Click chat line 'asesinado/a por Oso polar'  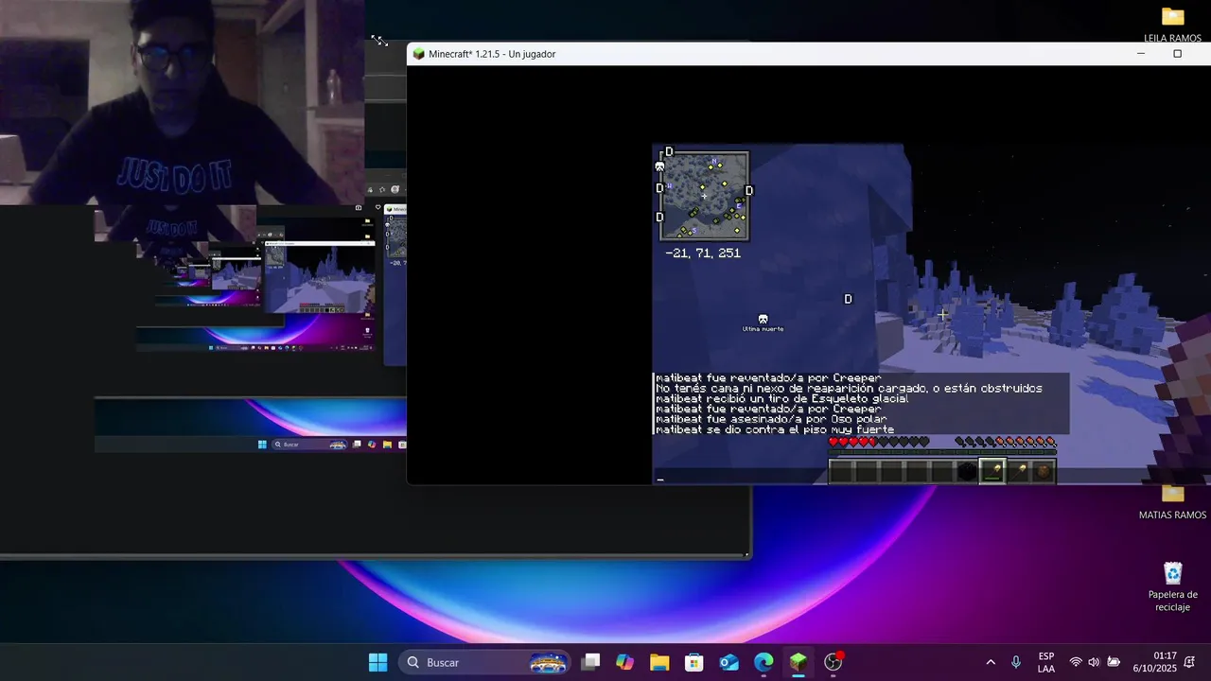(x=771, y=419)
